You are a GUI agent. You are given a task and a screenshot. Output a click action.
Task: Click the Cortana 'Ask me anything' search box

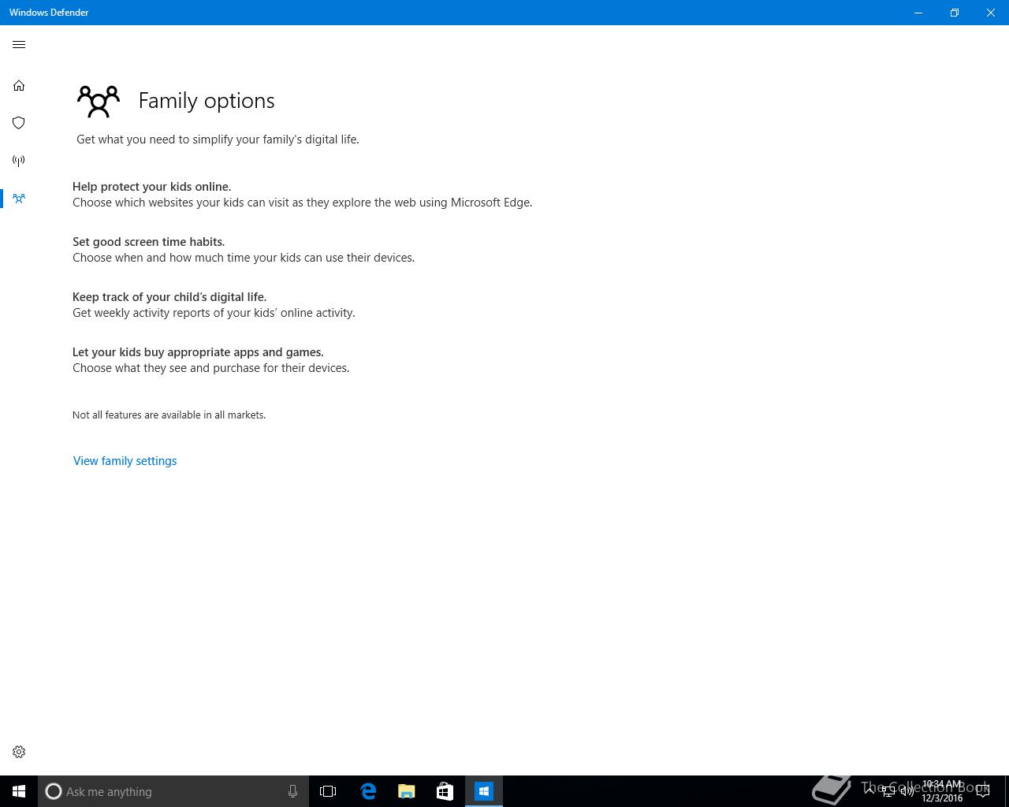(173, 791)
